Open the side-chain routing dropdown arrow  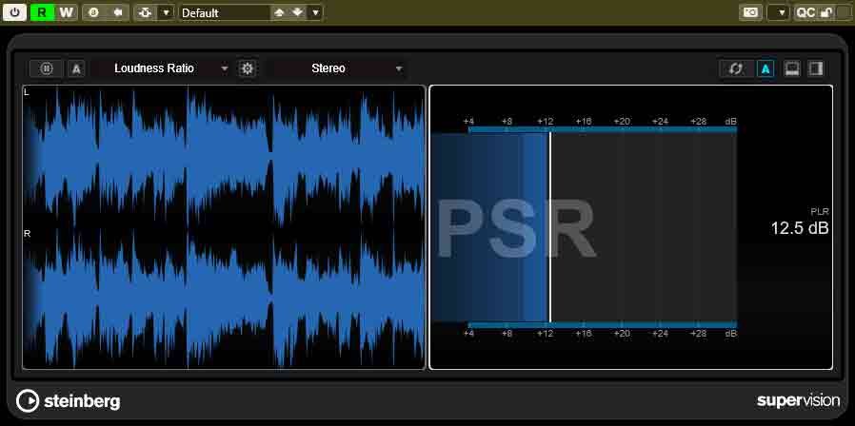166,12
